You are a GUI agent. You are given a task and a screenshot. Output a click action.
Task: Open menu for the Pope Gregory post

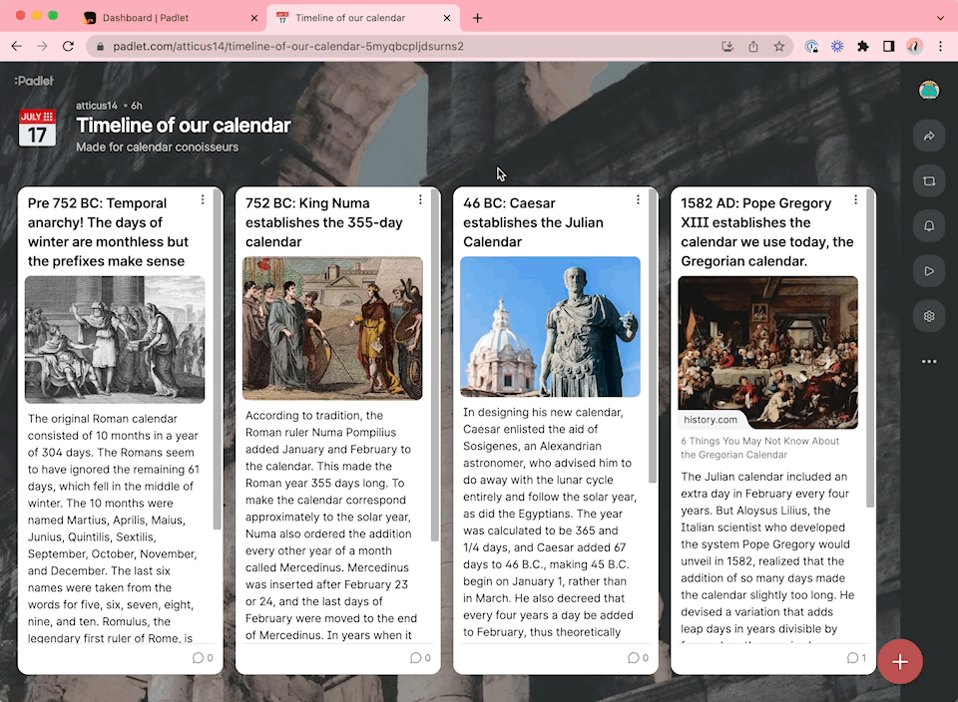855,199
